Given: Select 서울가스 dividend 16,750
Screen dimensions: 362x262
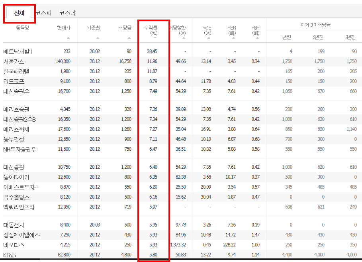Looking at the screenshot, I should pyautogui.click(x=125, y=61).
